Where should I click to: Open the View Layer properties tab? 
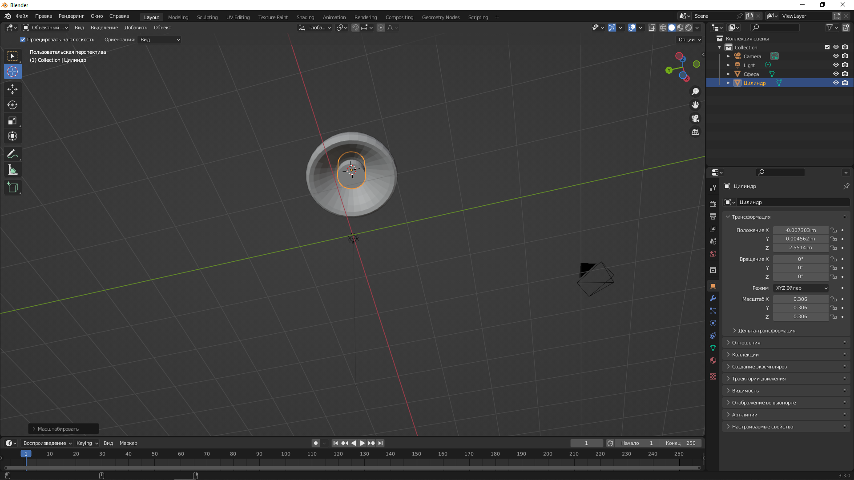click(x=713, y=228)
